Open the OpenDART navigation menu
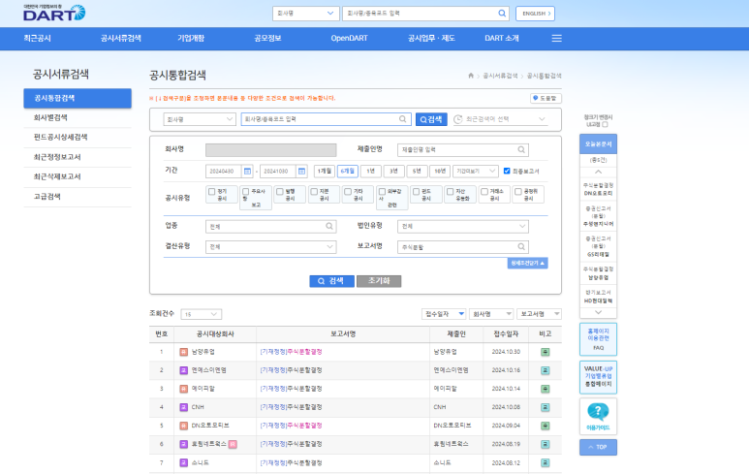This screenshot has width=749, height=474. point(349,38)
